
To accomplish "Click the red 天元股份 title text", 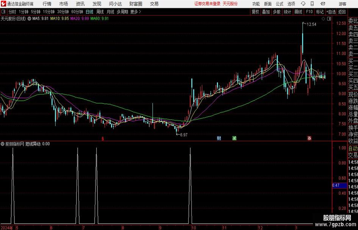I will 230,4.
